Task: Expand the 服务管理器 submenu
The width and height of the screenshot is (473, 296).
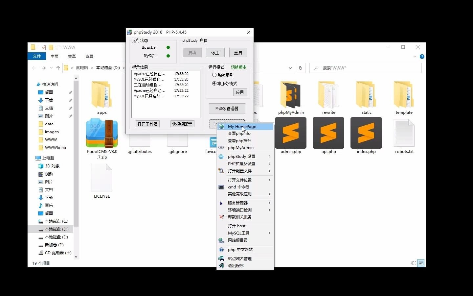Action: pos(269,203)
